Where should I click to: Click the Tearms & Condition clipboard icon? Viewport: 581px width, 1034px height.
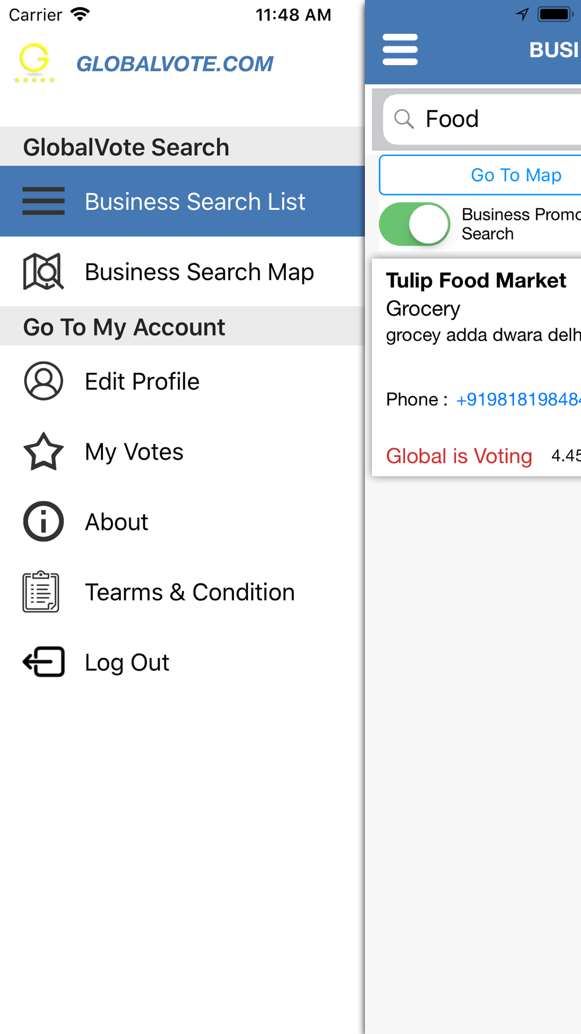point(41,592)
